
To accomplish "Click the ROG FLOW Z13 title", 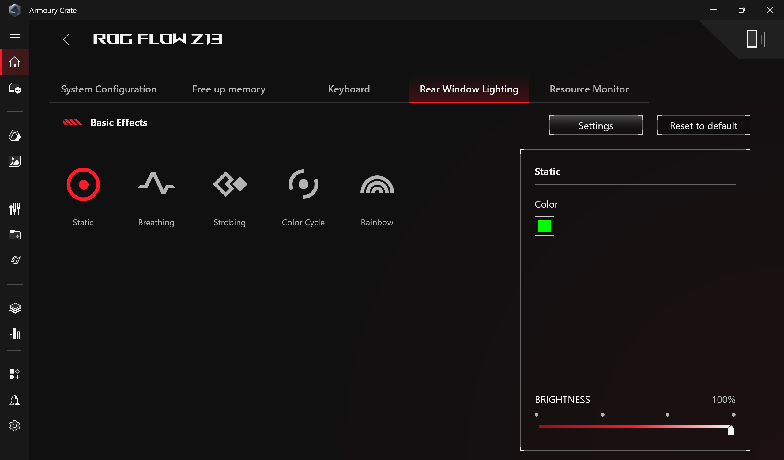I will click(158, 39).
